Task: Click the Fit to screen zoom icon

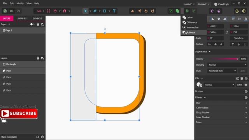Action: 48,11
